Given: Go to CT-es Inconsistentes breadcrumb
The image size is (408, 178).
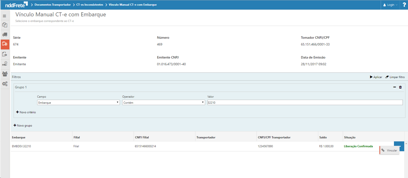Looking at the screenshot, I should point(90,5).
